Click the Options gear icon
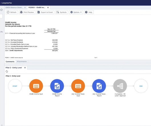 72,12
